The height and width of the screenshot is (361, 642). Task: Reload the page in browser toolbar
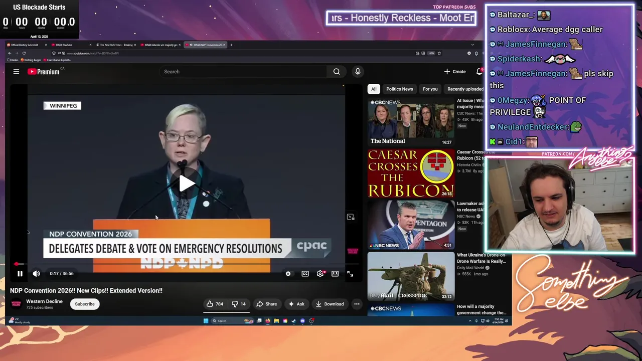pyautogui.click(x=24, y=53)
